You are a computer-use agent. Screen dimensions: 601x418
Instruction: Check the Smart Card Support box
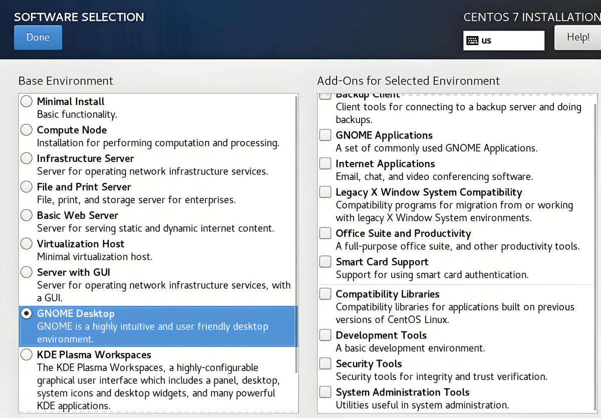pyautogui.click(x=326, y=261)
